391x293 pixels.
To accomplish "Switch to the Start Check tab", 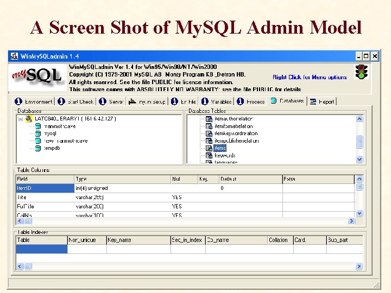I will [x=75, y=101].
